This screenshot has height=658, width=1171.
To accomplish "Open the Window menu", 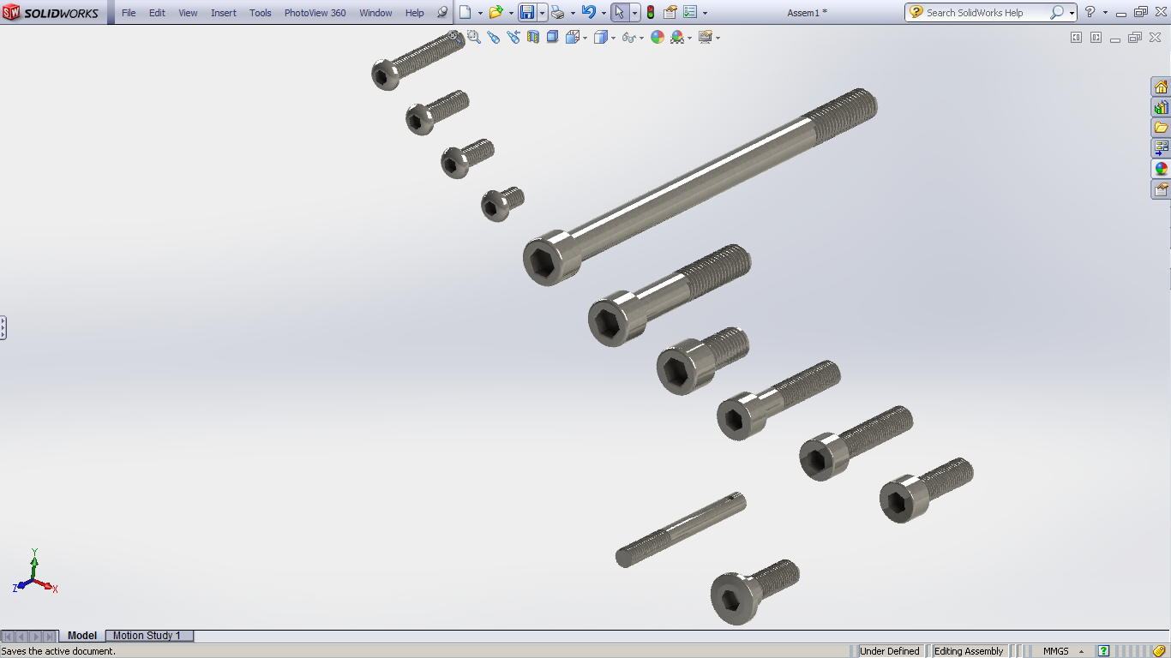I will (375, 13).
